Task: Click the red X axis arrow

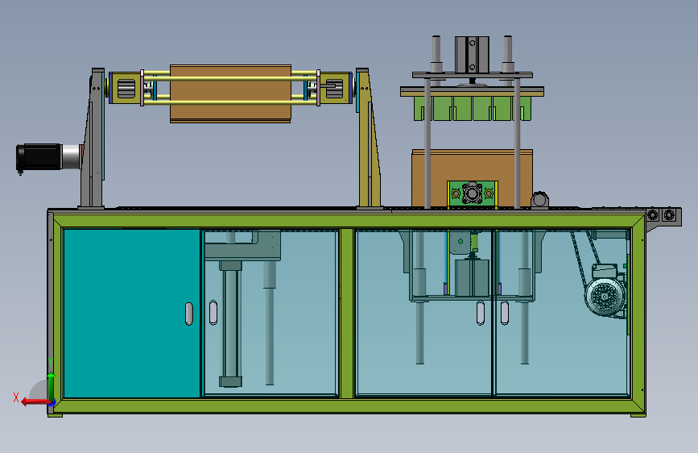Action: click(35, 401)
